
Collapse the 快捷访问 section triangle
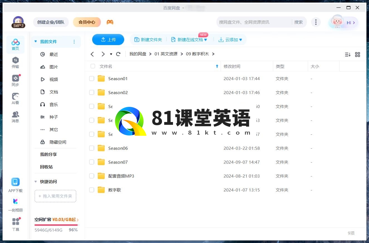(36, 181)
